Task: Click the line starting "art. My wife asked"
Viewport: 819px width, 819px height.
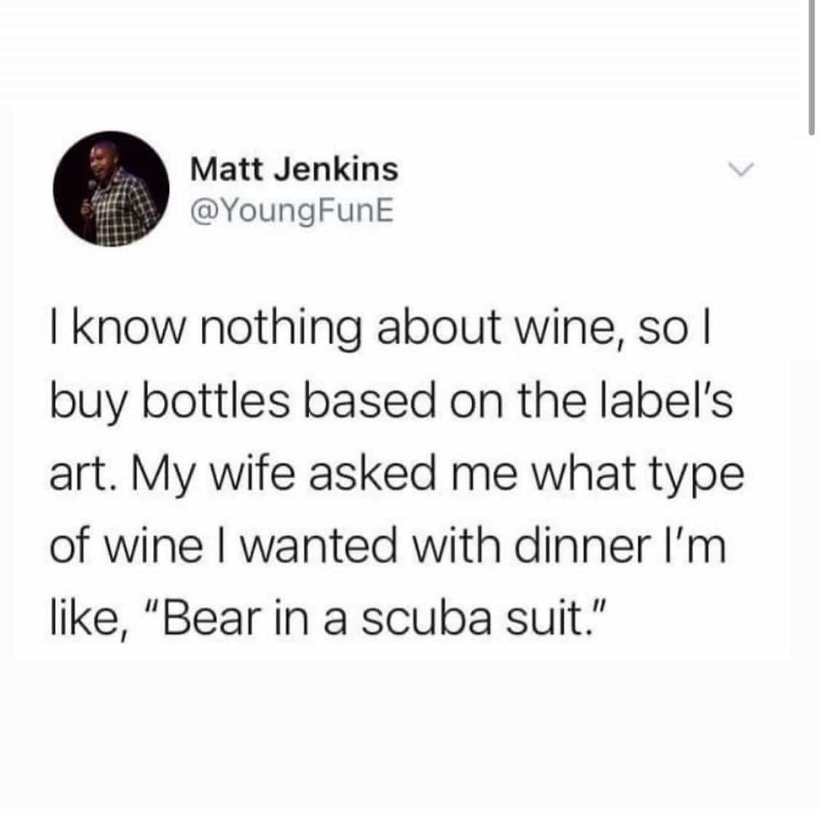Action: click(x=396, y=475)
